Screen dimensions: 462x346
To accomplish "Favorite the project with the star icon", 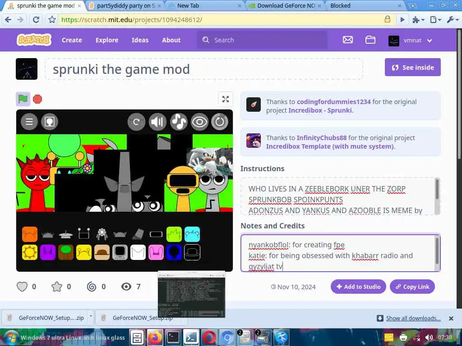I will tap(56, 287).
